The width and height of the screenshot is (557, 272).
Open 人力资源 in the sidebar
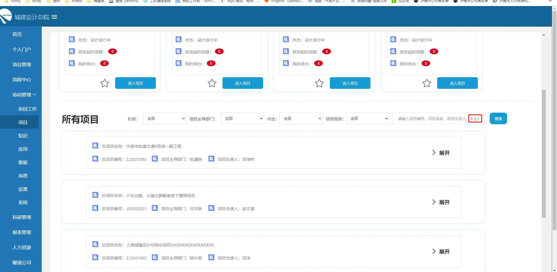pos(21,247)
